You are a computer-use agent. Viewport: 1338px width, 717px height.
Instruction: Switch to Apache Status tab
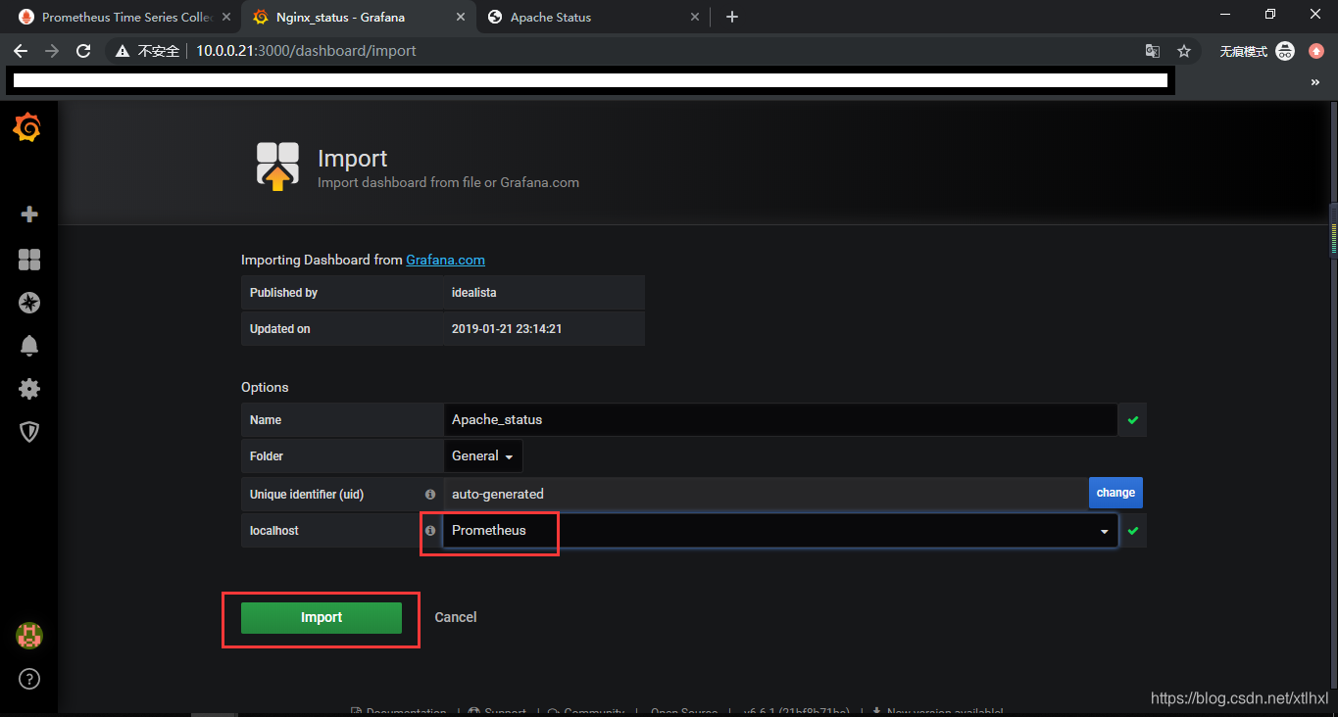(593, 17)
